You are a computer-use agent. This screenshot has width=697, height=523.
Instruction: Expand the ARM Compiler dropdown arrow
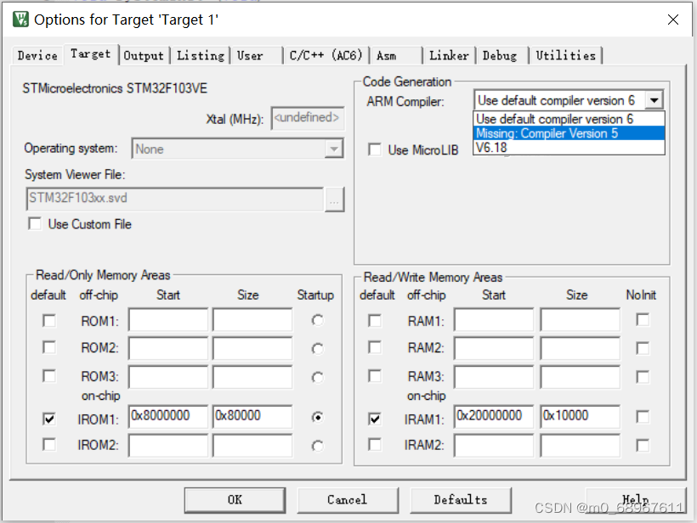654,100
